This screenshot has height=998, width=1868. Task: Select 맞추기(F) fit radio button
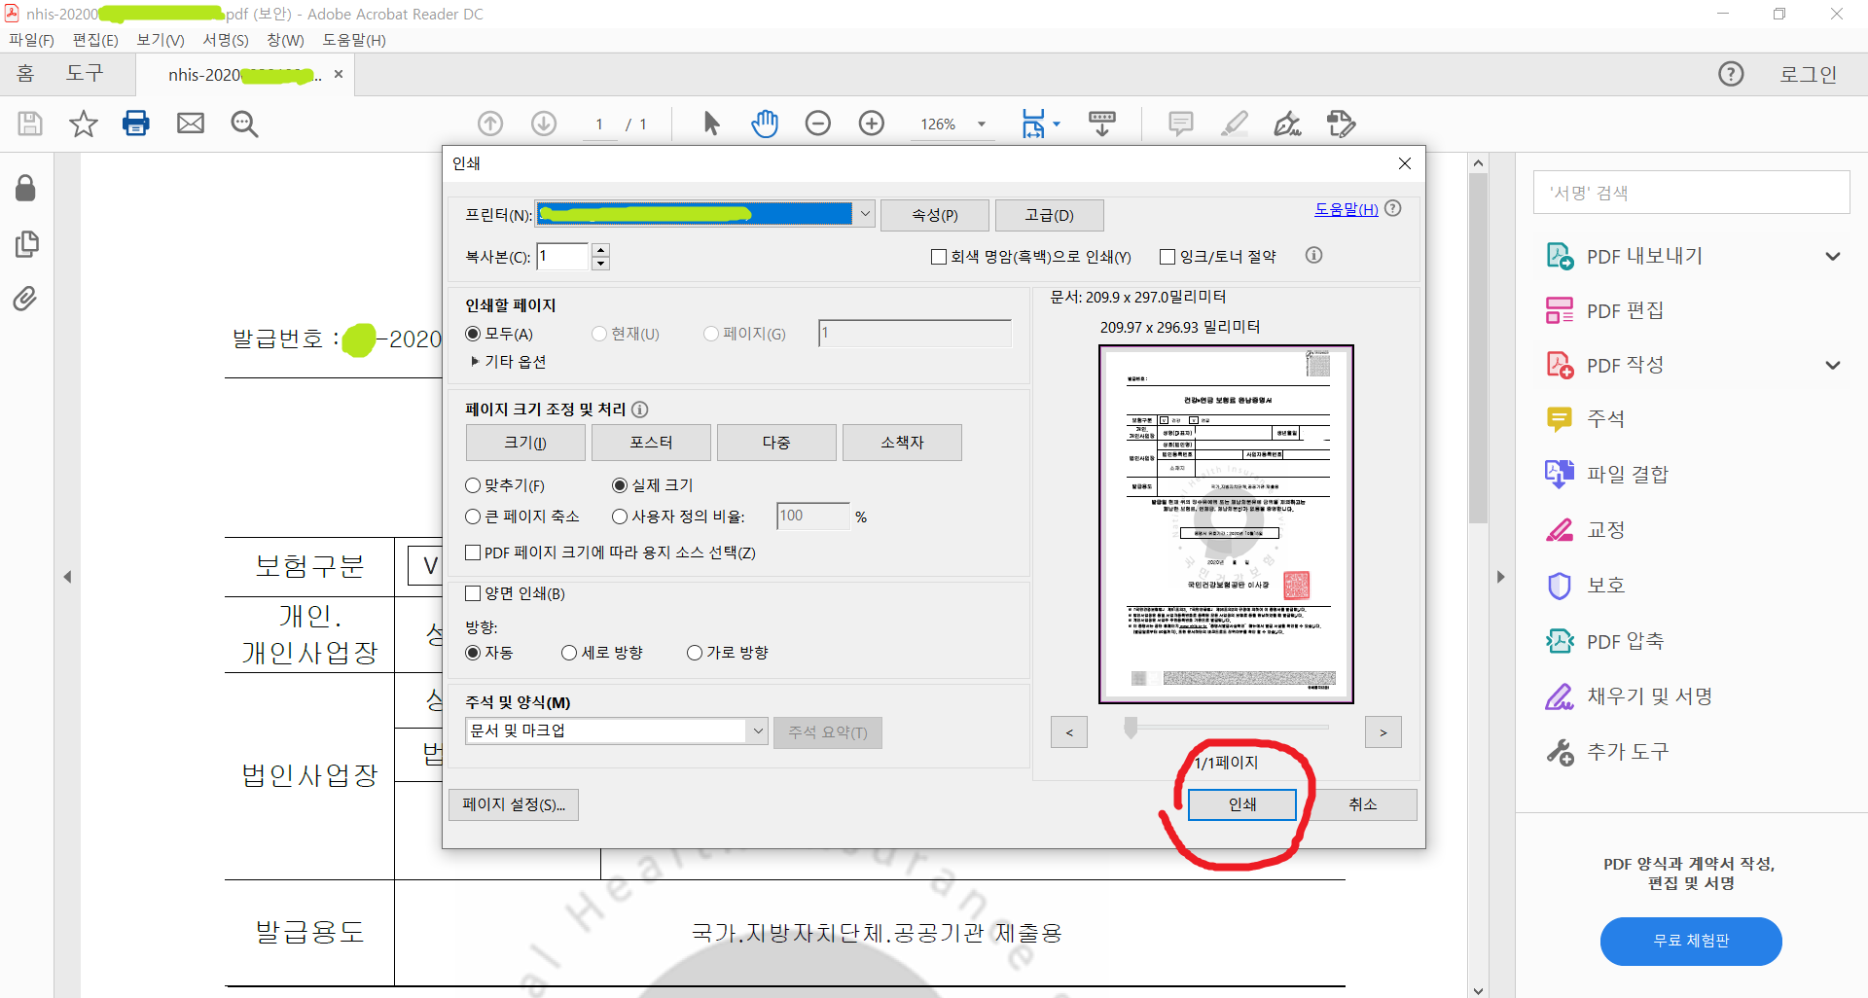[x=473, y=485]
